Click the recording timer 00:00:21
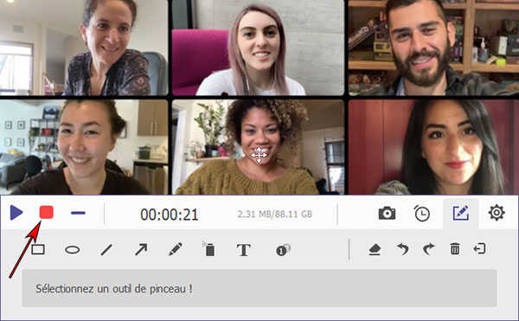This screenshot has width=519, height=321. [x=170, y=215]
